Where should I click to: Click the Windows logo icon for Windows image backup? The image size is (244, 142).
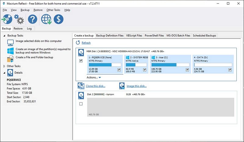[x=10, y=51]
